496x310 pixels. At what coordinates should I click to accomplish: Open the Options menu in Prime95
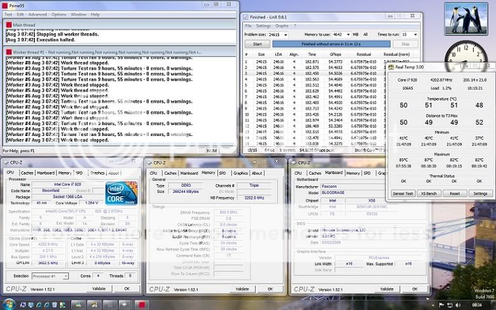[59, 15]
